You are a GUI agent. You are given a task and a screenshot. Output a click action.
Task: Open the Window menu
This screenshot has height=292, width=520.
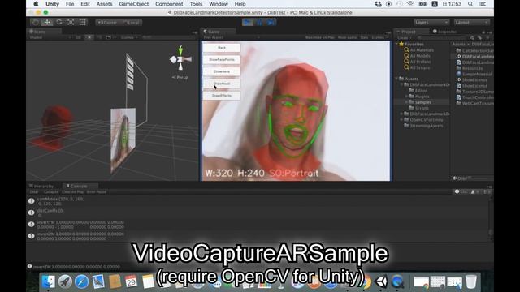(x=219, y=4)
